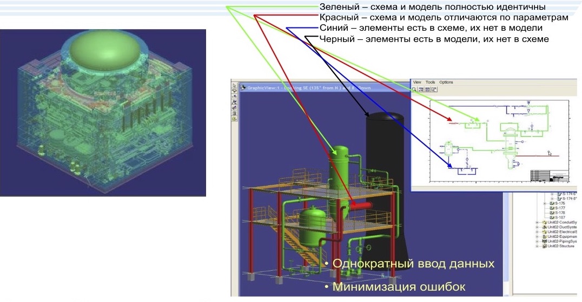Select the S-178 tree item
The height and width of the screenshot is (302, 582).
560,213
